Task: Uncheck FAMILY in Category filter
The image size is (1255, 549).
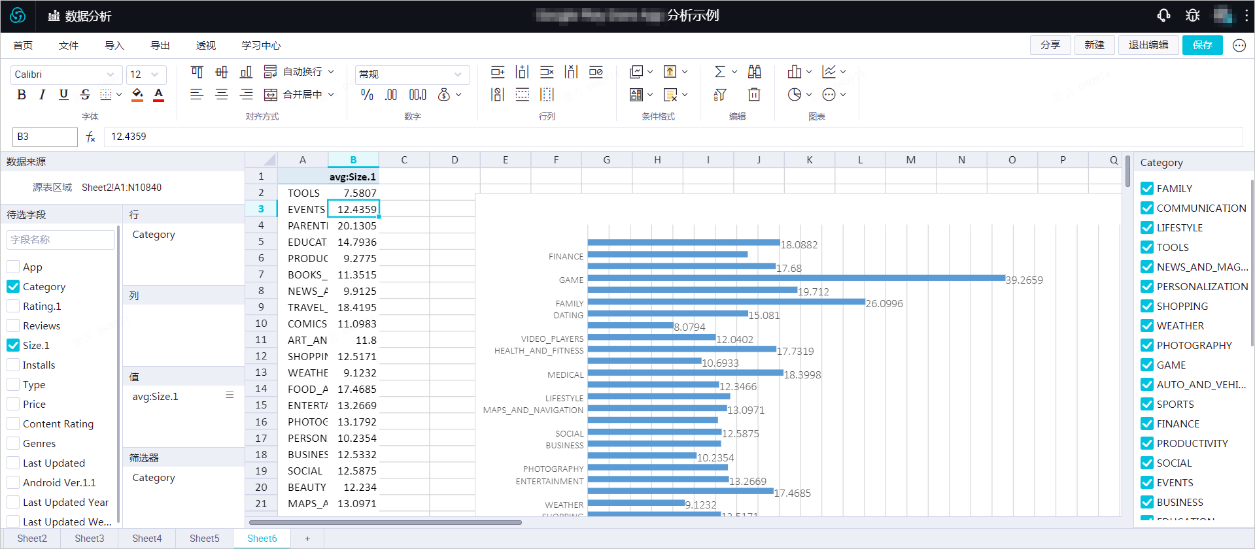Action: (1146, 188)
